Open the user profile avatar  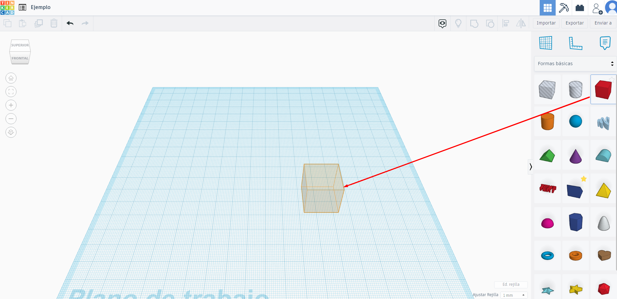pyautogui.click(x=611, y=8)
